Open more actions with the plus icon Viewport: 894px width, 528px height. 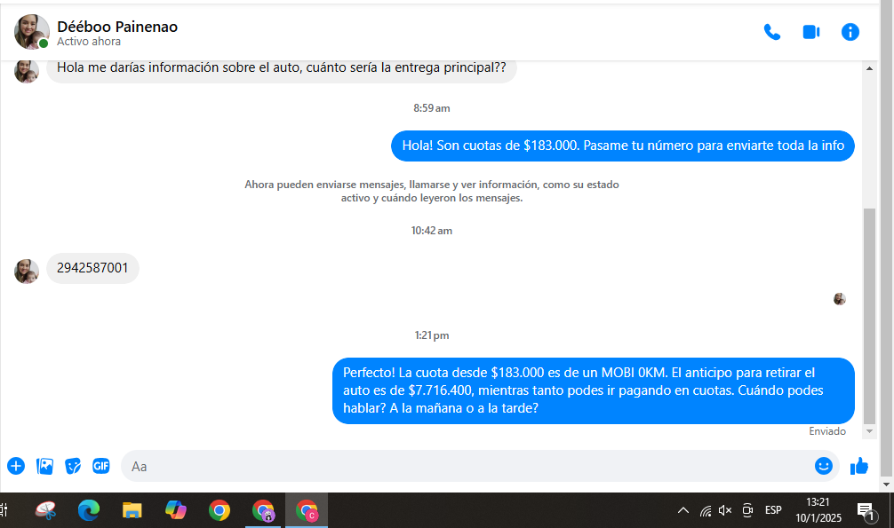click(16, 466)
